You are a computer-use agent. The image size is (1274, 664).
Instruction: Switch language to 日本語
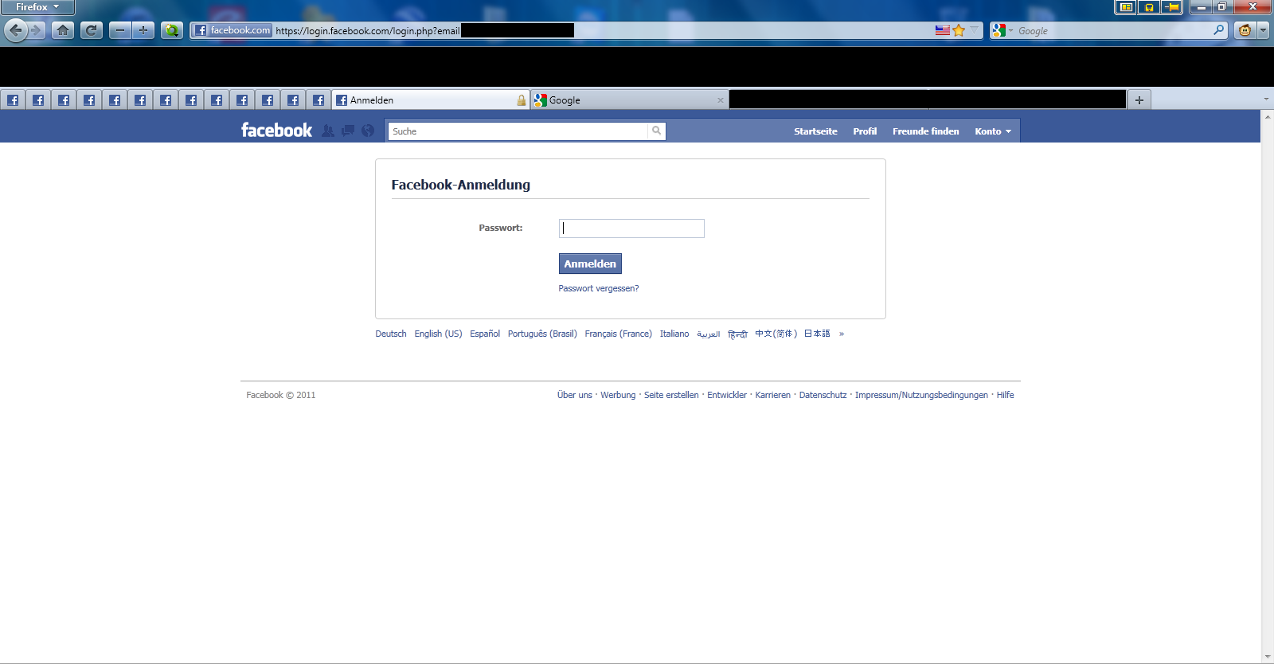817,334
